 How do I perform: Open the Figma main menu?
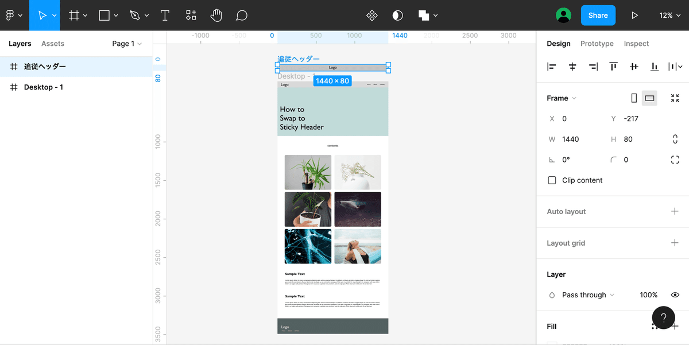13,15
